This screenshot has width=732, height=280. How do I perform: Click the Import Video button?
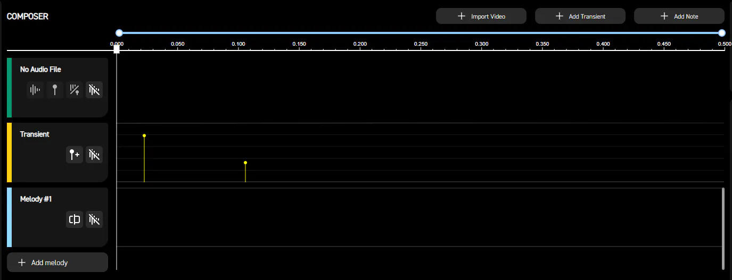pyautogui.click(x=481, y=16)
